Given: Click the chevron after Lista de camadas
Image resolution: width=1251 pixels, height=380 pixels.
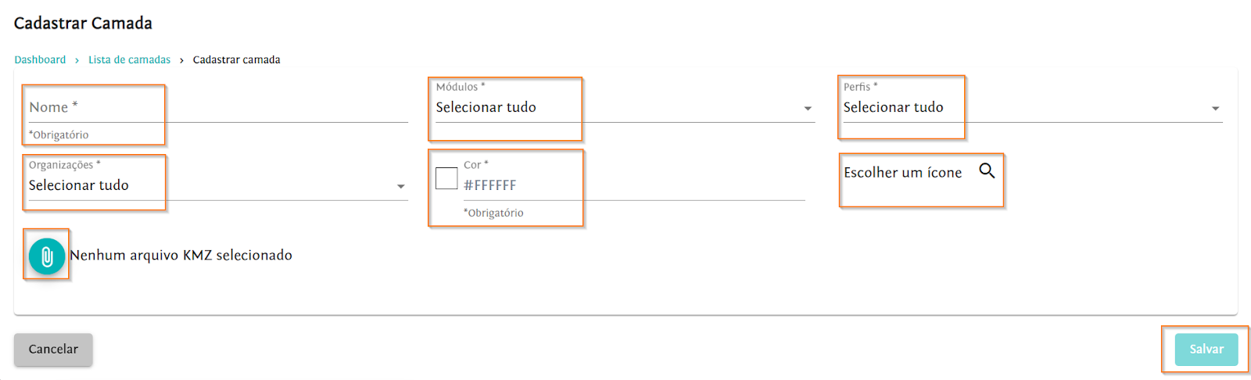Looking at the screenshot, I should point(181,60).
